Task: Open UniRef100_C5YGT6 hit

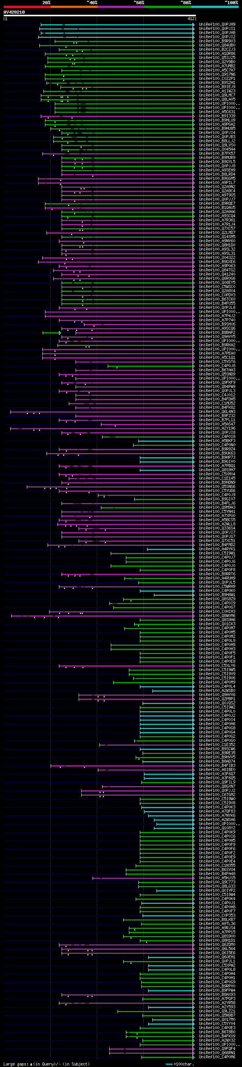Action: tap(217, 361)
